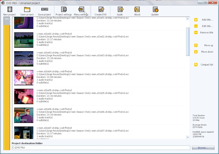Click Save project toolbar icon
Screen dimensions: 219x154
click(x=45, y=9)
